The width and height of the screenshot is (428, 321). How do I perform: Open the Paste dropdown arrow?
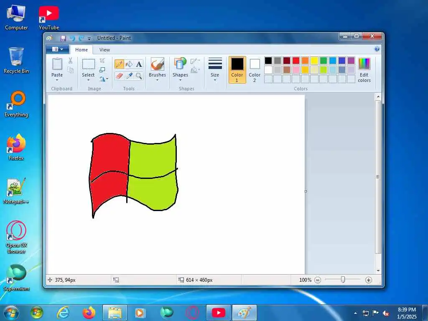[57, 80]
